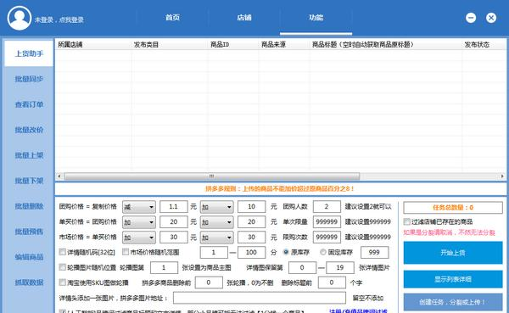Click the user avatar login icon
The image size is (509, 313).
(20, 18)
